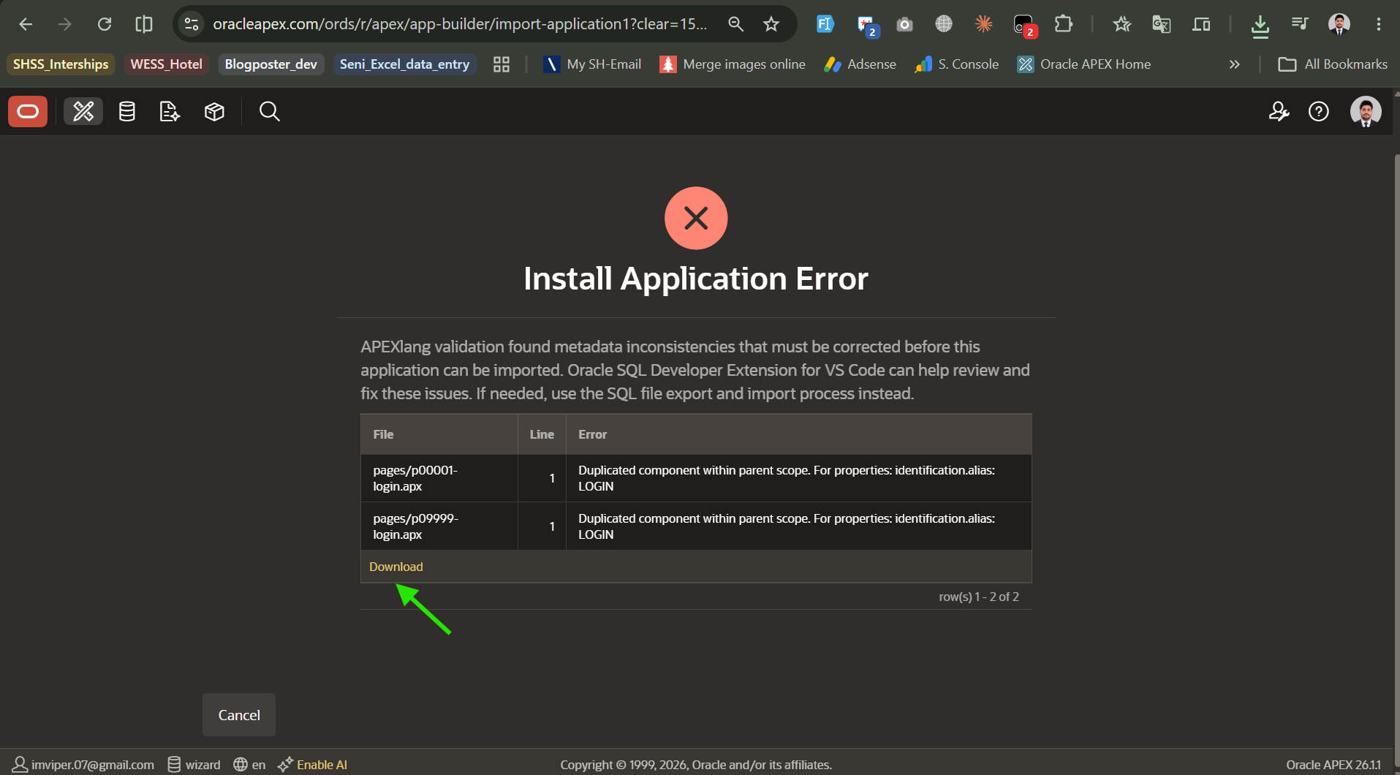Open SQL Workshop database icon
Screen dimensions: 1400x775
coord(127,111)
